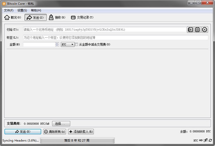215x146 pixels.
Task: Focus the pay-to Bitcoin address field
Action: click(x=105, y=29)
